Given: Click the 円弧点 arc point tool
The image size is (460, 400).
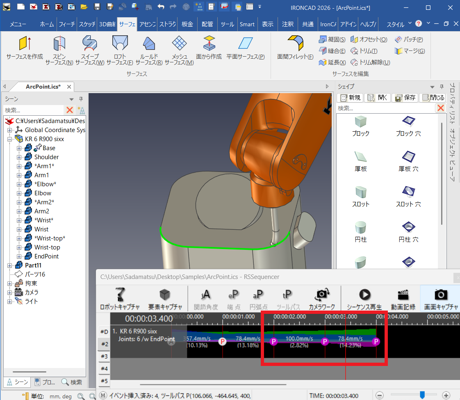Looking at the screenshot, I should click(x=258, y=299).
